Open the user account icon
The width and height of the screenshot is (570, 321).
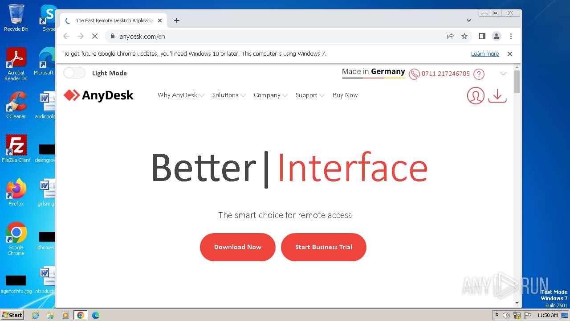[476, 95]
